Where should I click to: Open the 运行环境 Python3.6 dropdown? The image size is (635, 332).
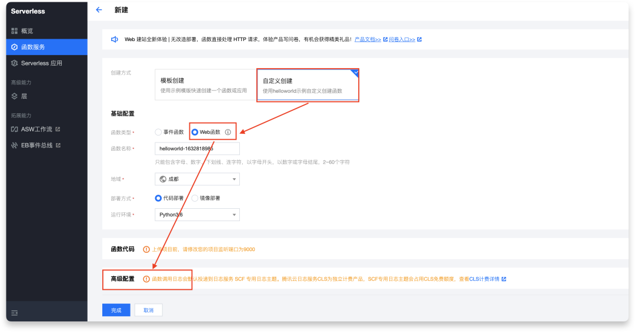pos(197,215)
